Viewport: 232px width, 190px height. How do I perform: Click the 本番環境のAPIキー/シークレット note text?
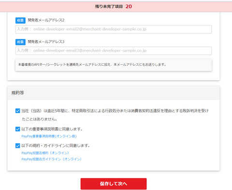pyautogui.click(x=92, y=65)
